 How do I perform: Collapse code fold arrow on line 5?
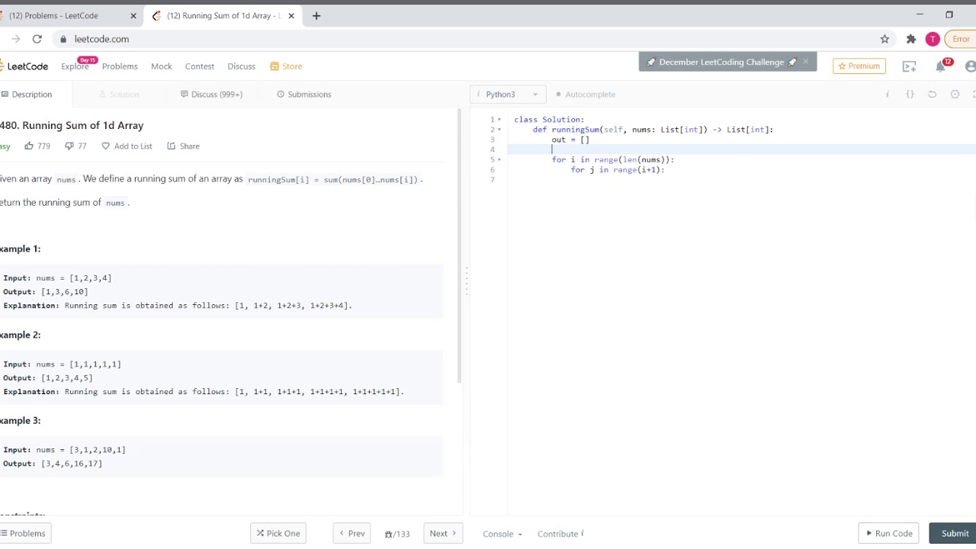[499, 160]
